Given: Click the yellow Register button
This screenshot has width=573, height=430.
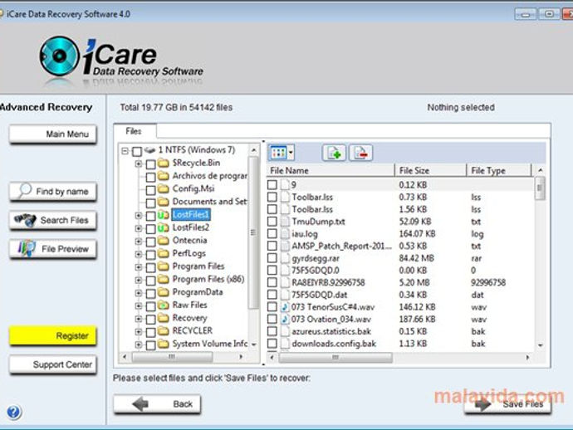Looking at the screenshot, I should pos(52,335).
